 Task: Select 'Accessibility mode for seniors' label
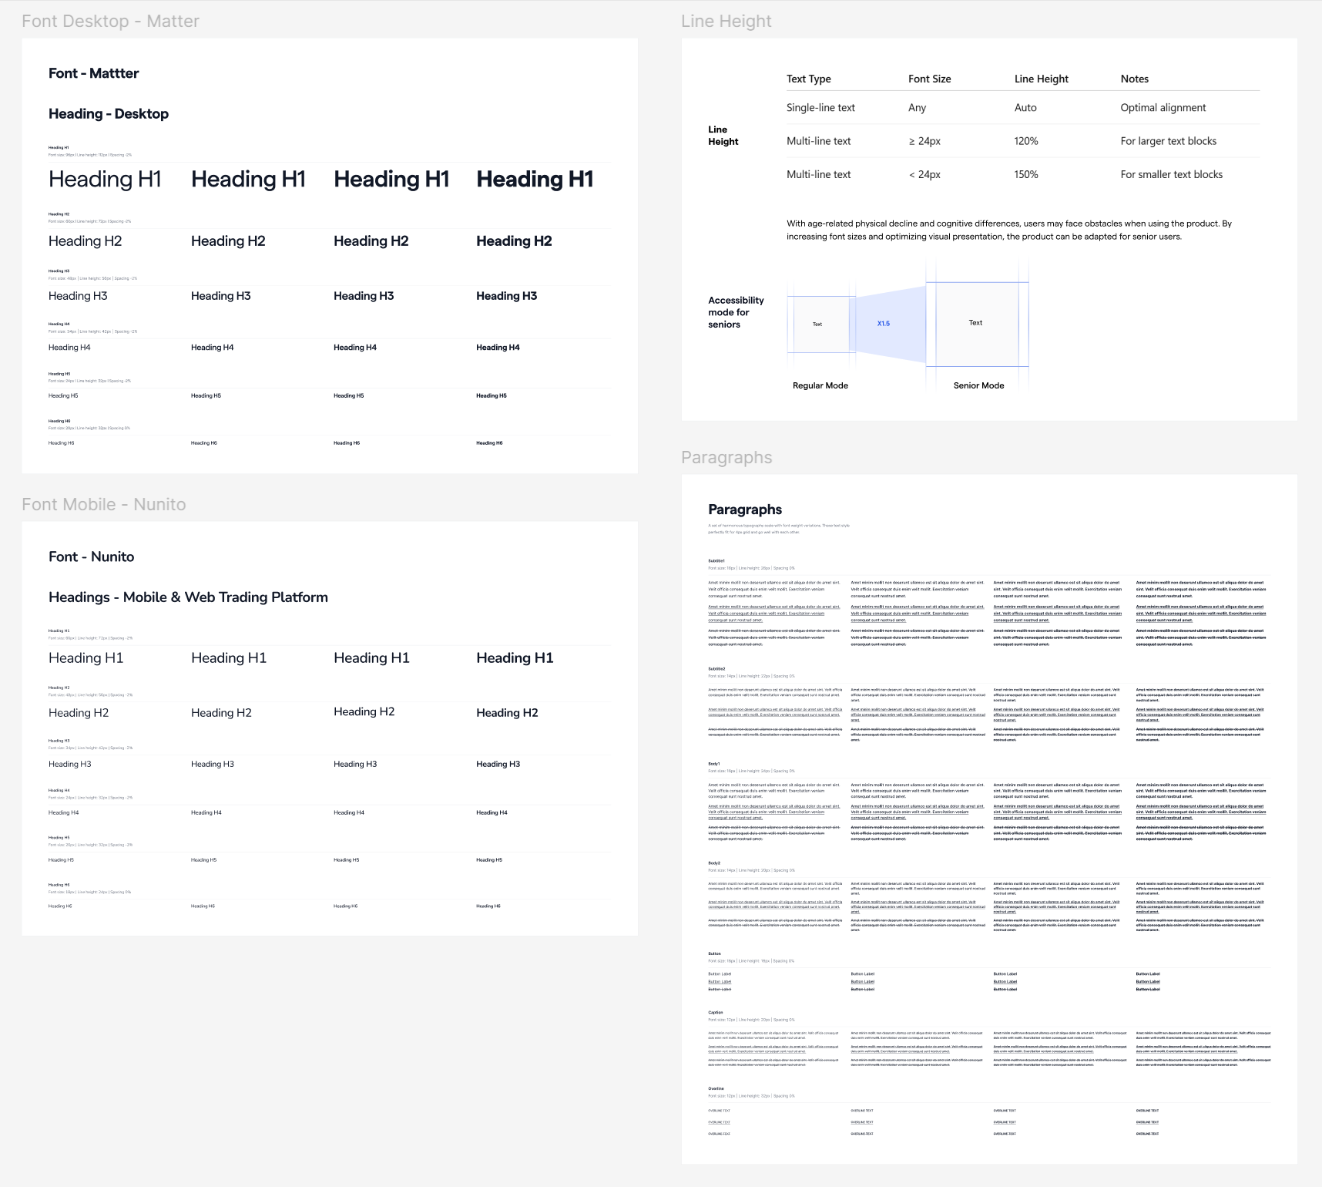coord(736,313)
